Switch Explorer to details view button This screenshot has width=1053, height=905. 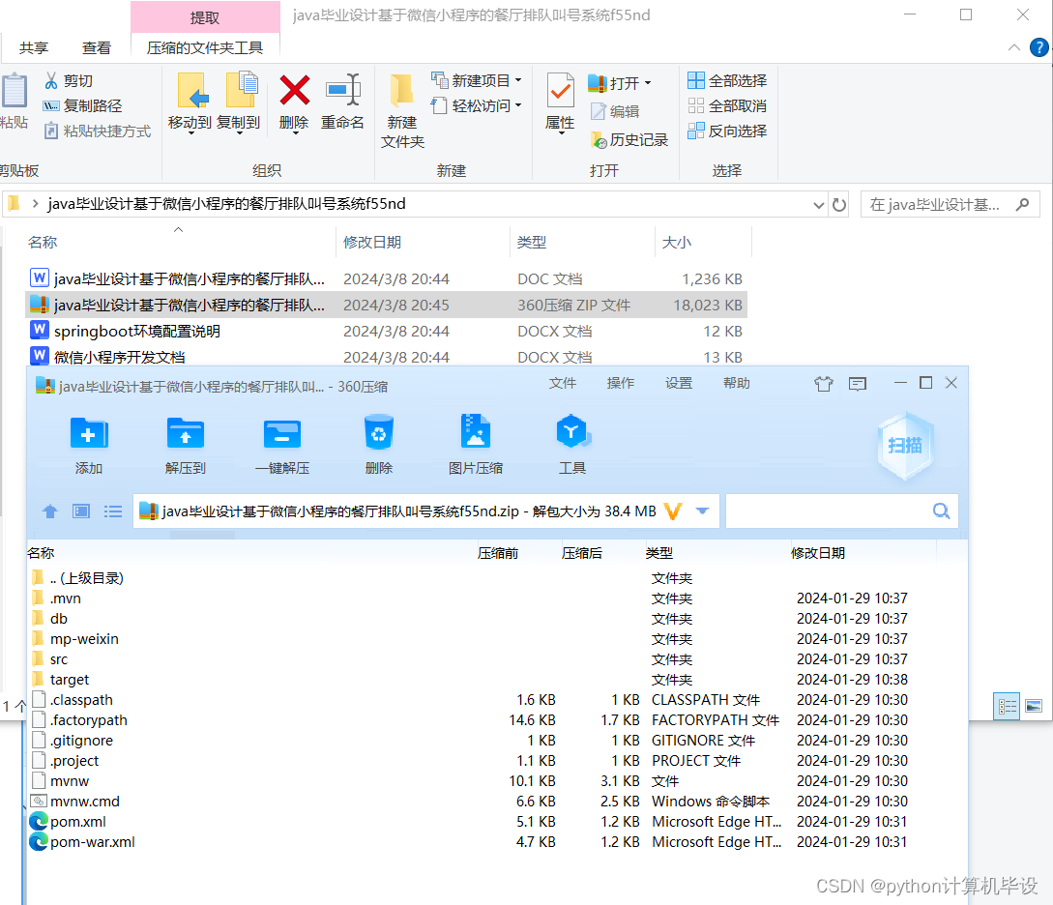coord(1006,706)
